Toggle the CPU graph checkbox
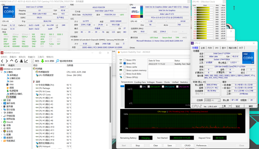 click(x=141, y=87)
